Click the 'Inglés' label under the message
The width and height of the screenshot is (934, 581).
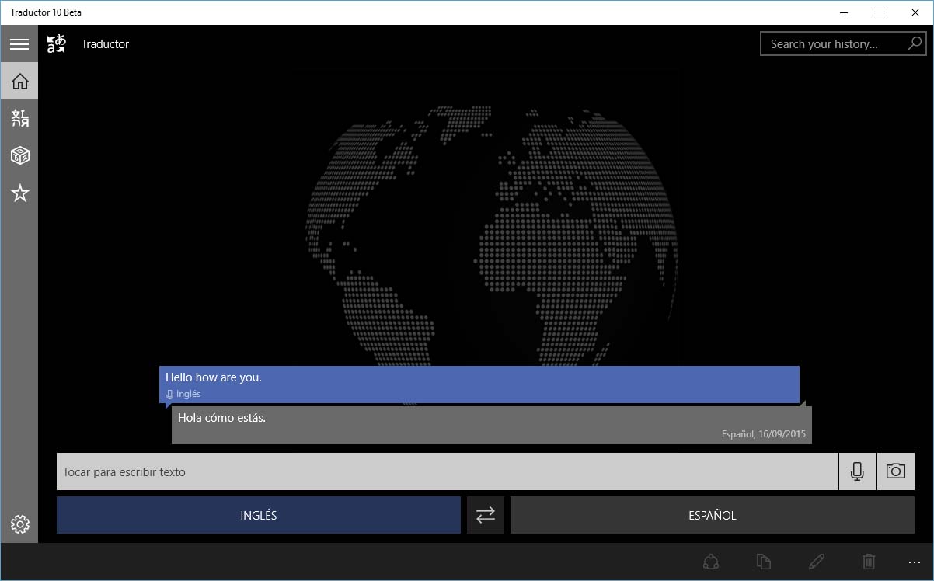tap(189, 394)
